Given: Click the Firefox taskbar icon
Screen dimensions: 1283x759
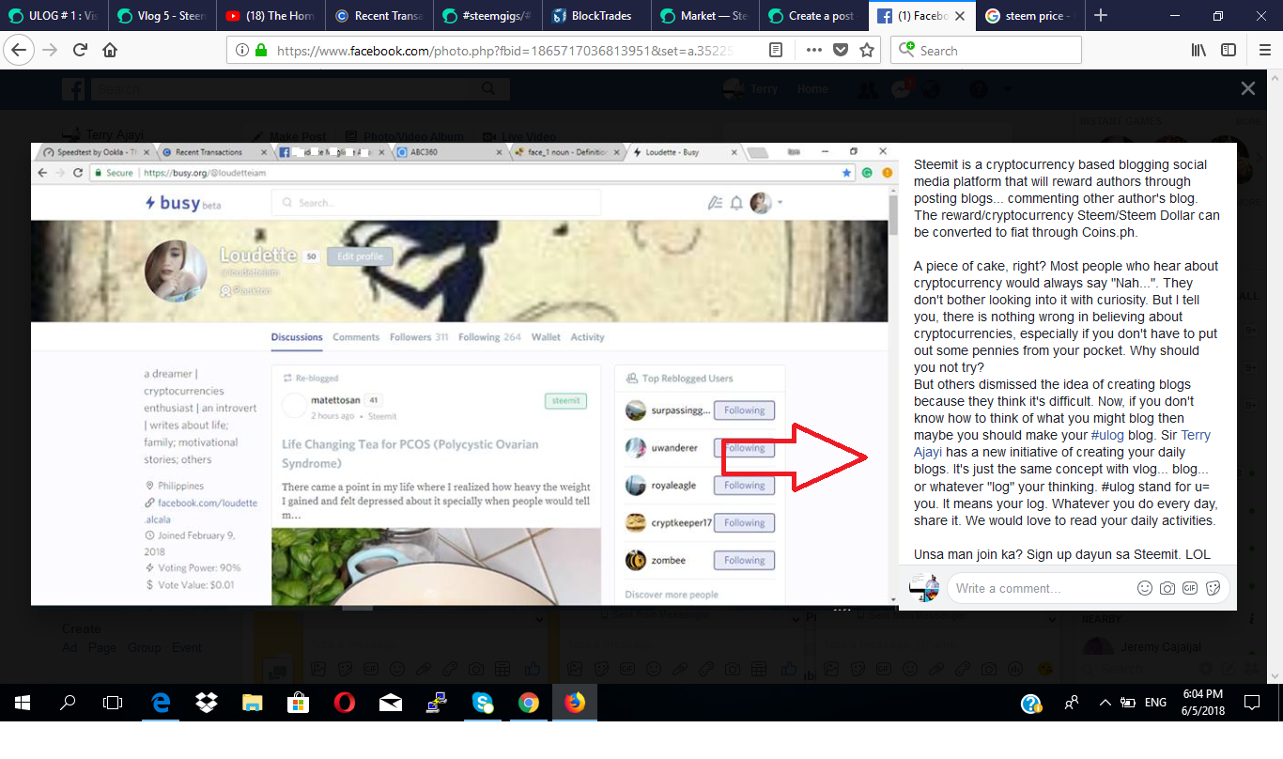Looking at the screenshot, I should [x=575, y=703].
